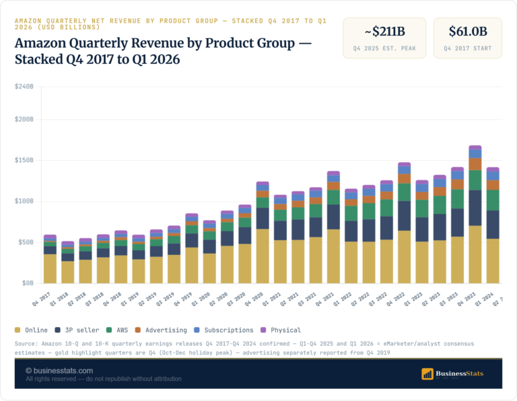The image size is (517, 401).
Task: Toggle the Subscriptions legend entry
Action: 223,330
